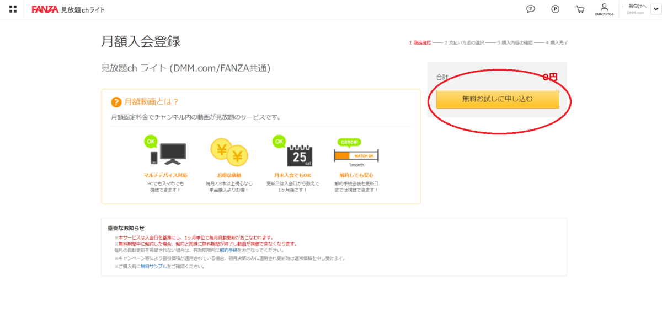Click the 合計 label
This screenshot has width=662, height=319.
[442, 77]
